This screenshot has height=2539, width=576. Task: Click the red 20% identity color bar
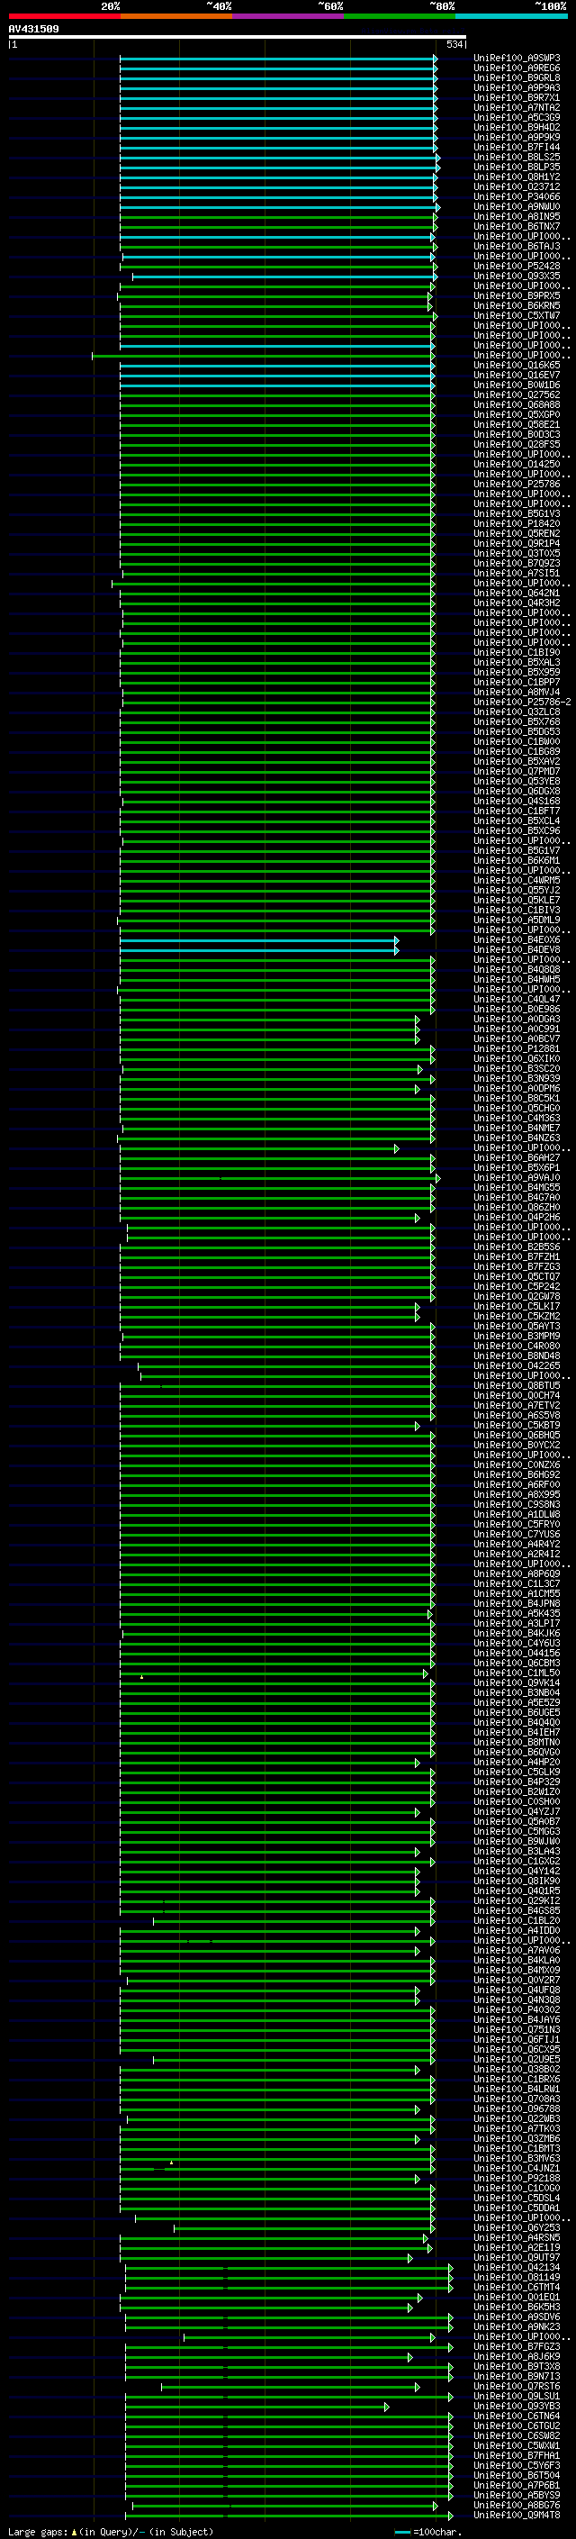[x=64, y=16]
